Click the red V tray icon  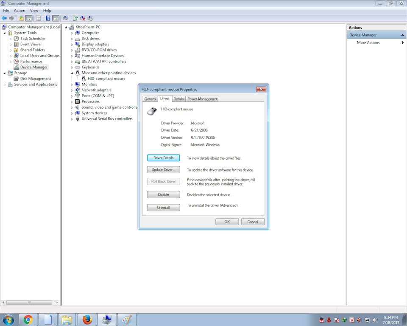(352, 320)
